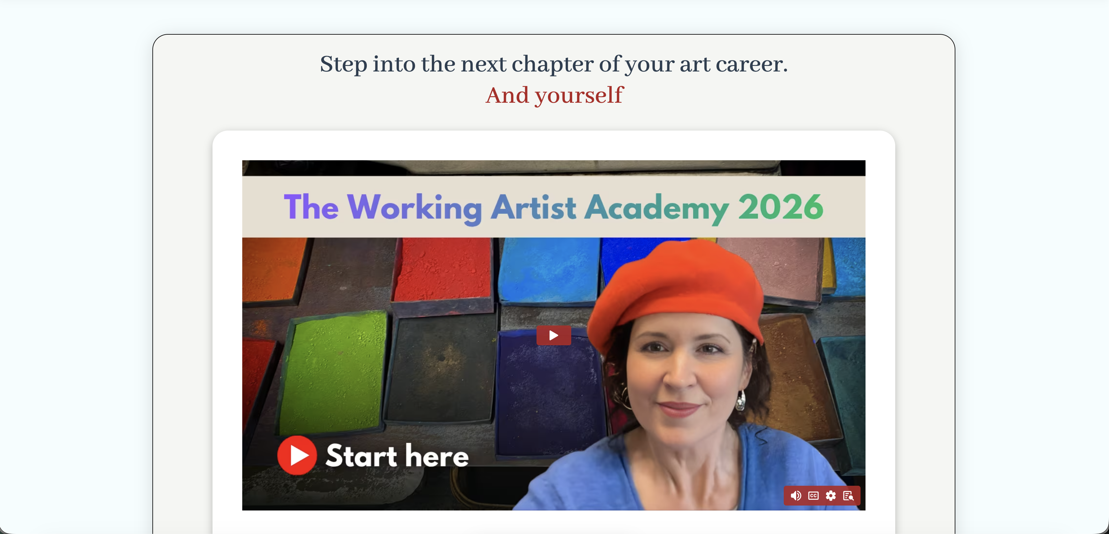Image resolution: width=1109 pixels, height=534 pixels.
Task: Click the "2026" in the video banner
Action: click(781, 207)
